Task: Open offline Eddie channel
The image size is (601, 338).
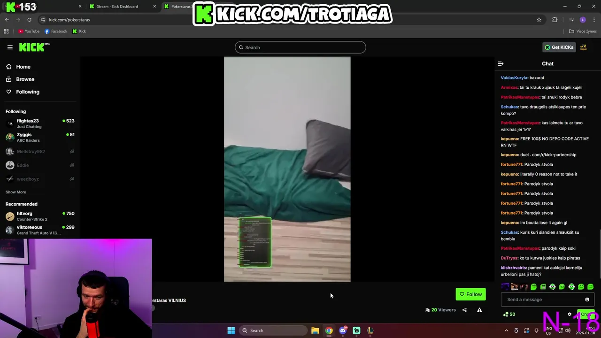Action: click(40, 165)
